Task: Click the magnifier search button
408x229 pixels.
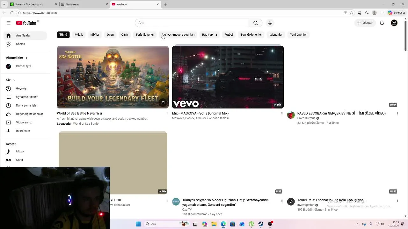Action: coord(256,23)
